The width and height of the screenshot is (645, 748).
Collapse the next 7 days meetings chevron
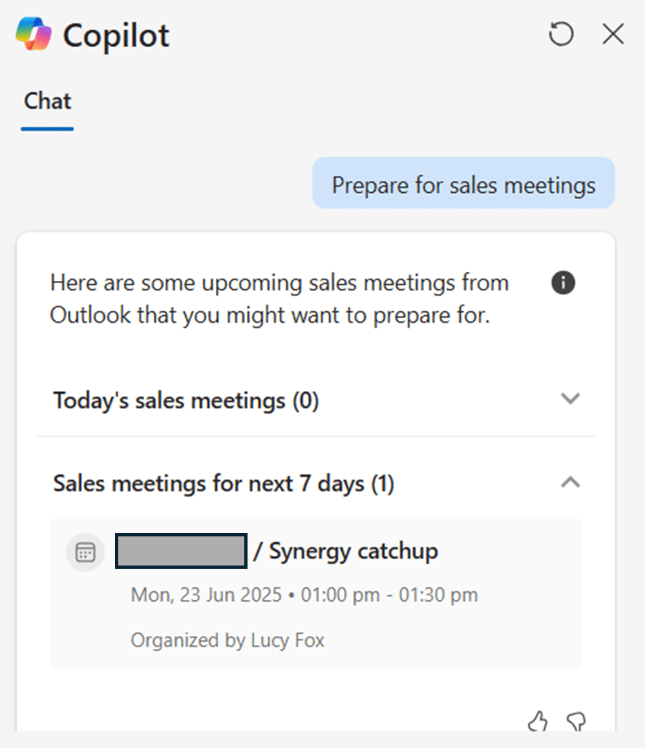(570, 482)
